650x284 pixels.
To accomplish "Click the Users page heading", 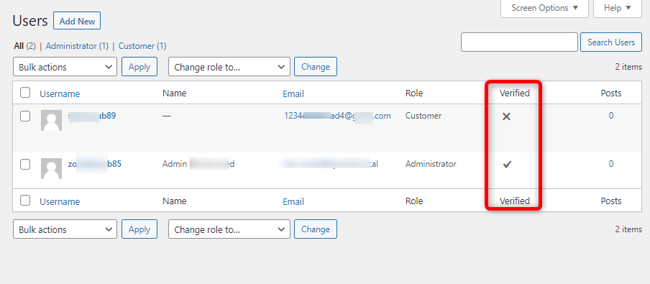I will coord(30,21).
